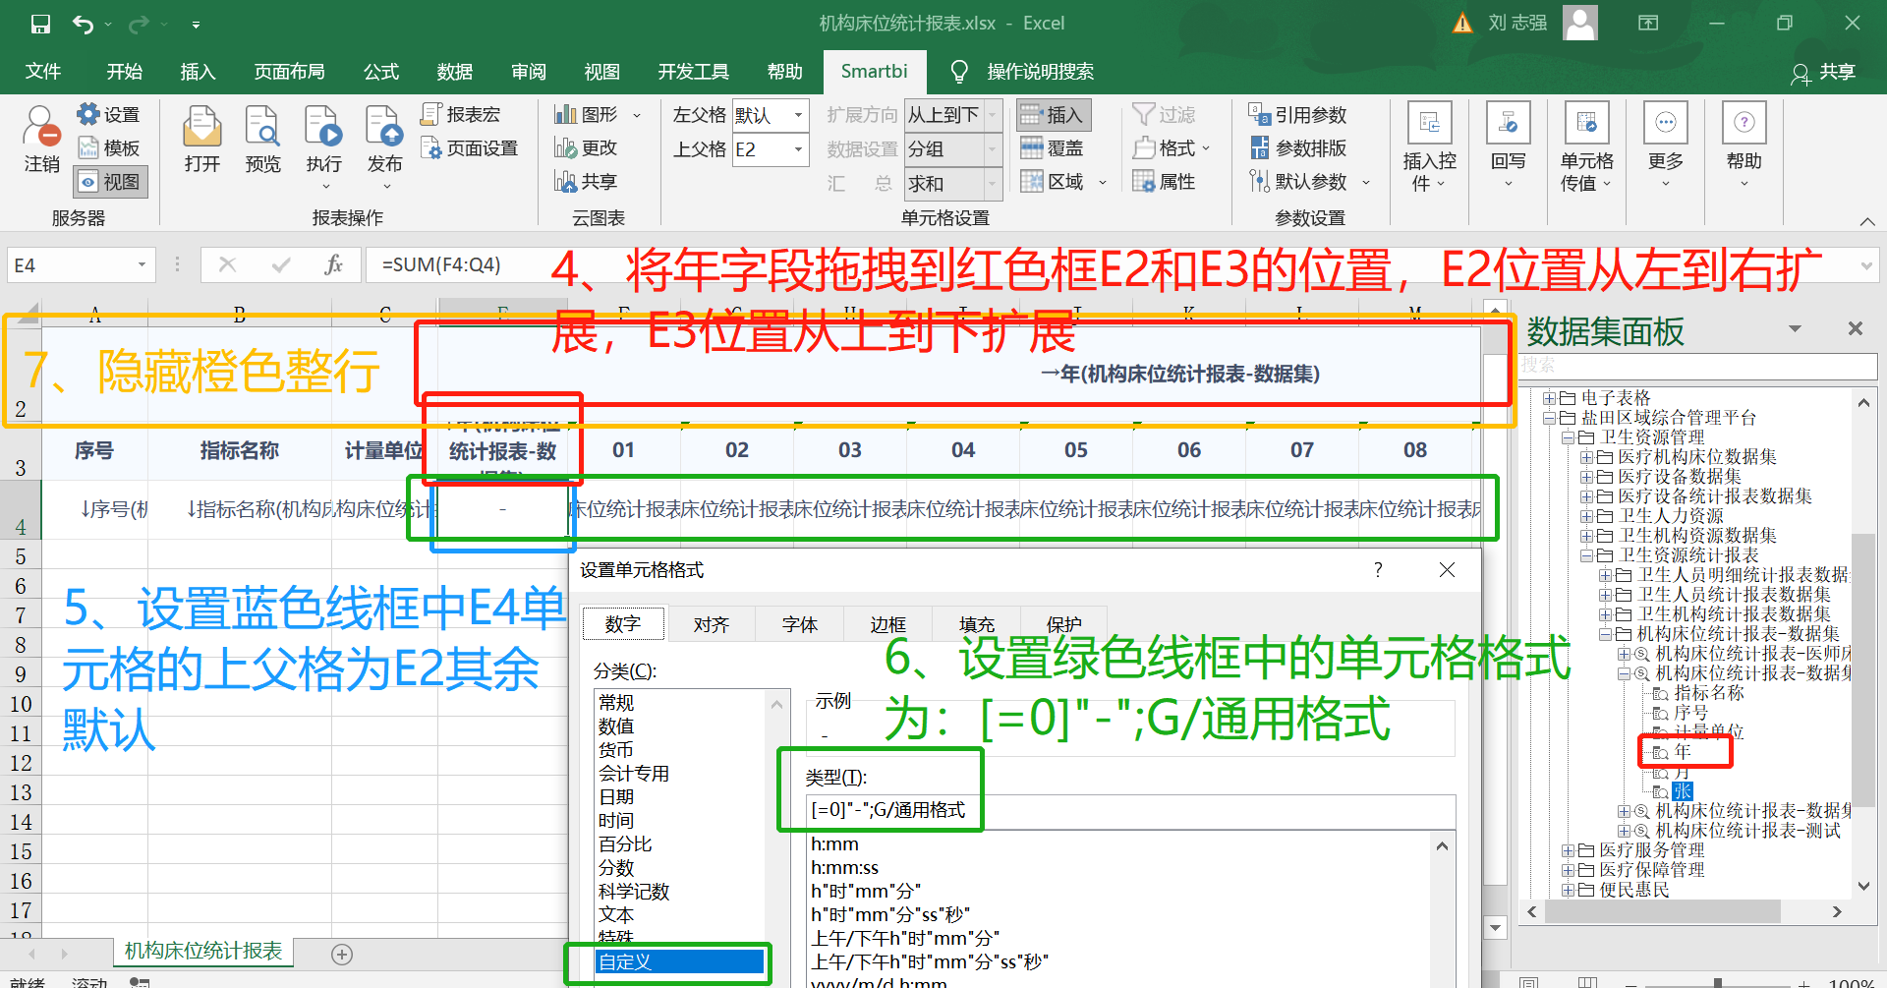
Task: Click the 共享 share button top right
Action: [x=1824, y=72]
